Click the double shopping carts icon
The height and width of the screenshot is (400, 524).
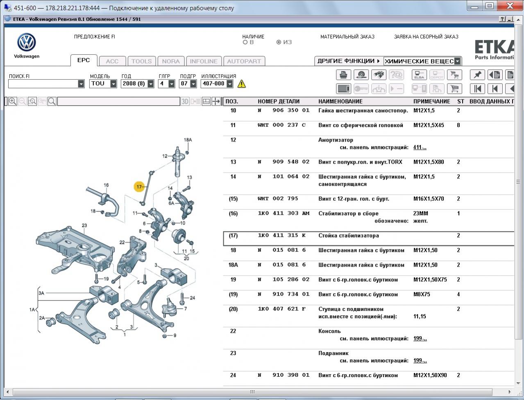(454, 75)
